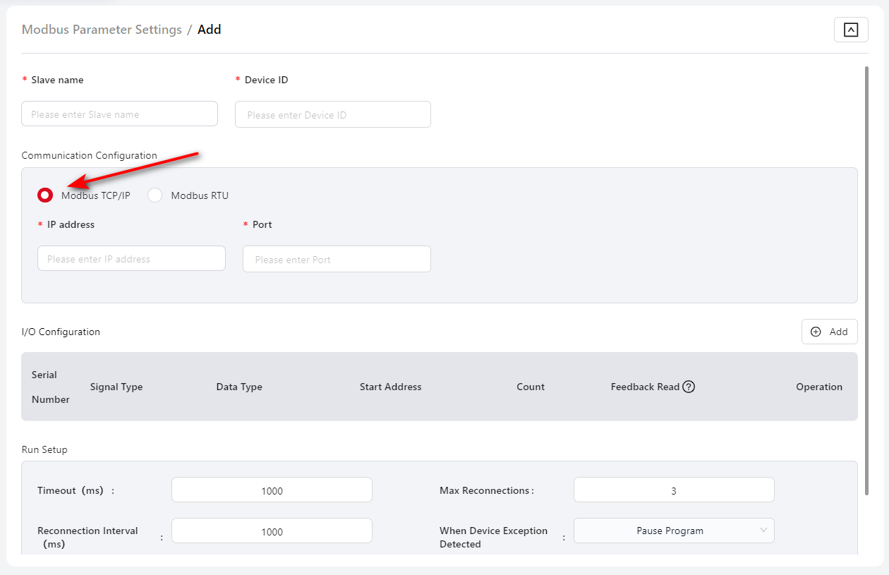
Task: Click the vertical scrollbar on the right
Action: click(x=866, y=282)
